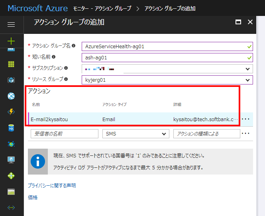Open Storage accounts icon in sidebar
Image resolution: width=265 pixels, height=216 pixels.
pyautogui.click(x=11, y=192)
